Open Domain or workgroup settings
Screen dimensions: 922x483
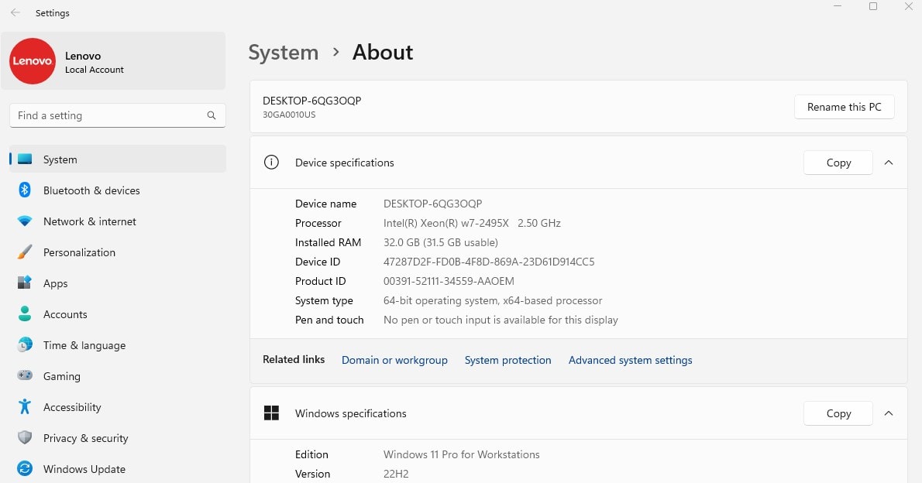(394, 360)
